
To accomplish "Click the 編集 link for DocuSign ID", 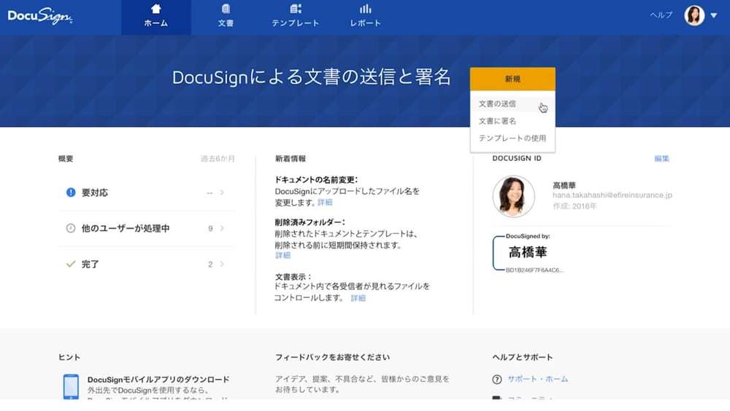I will point(661,159).
